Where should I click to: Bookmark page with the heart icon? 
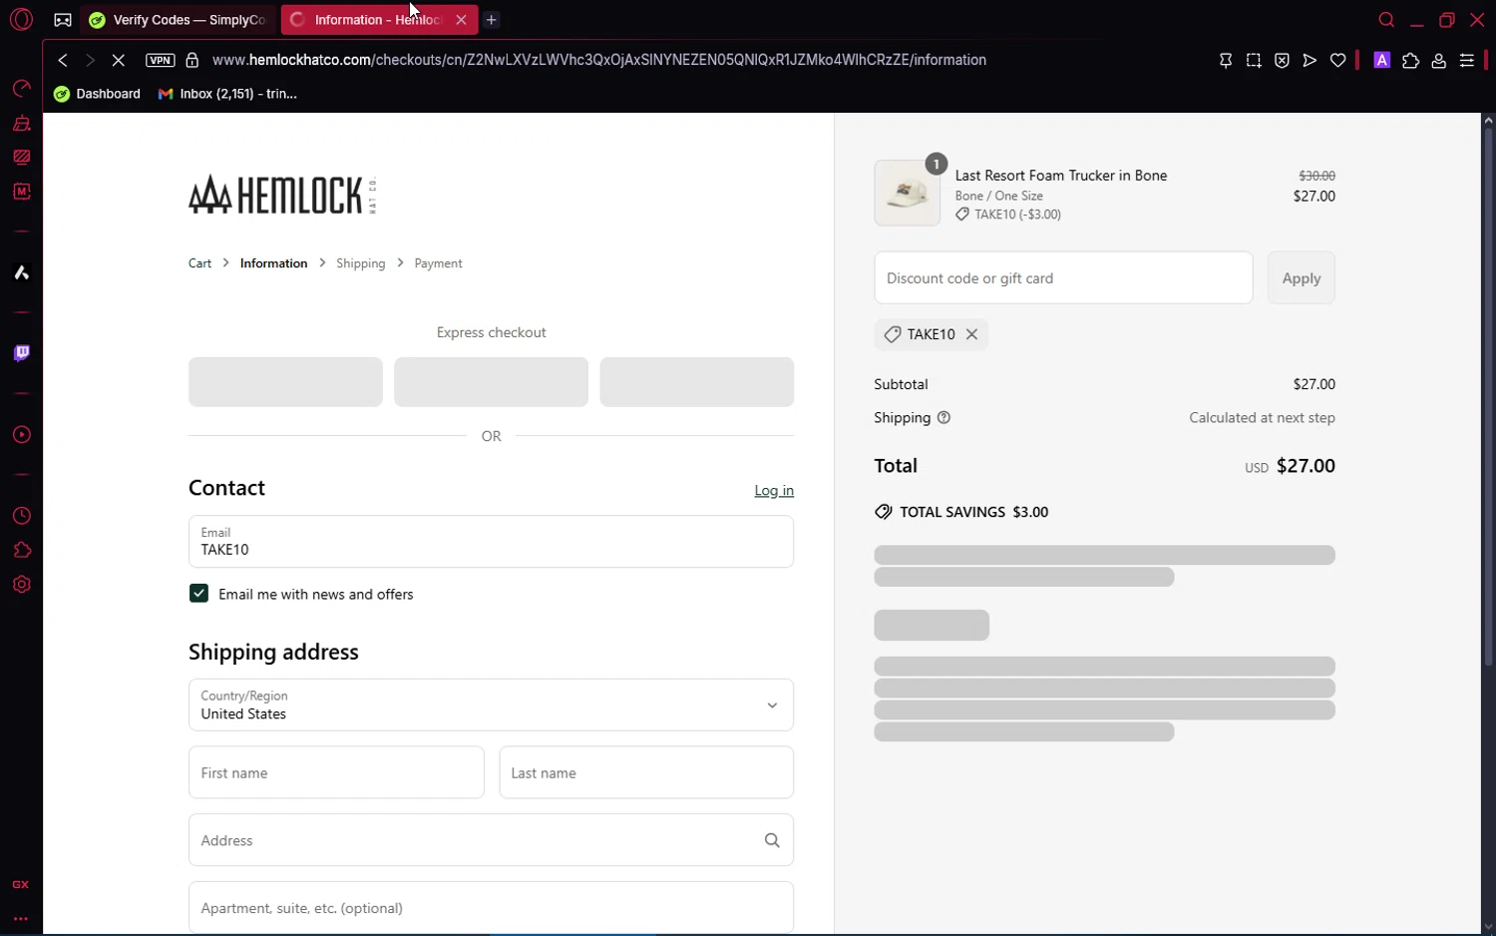1338,61
